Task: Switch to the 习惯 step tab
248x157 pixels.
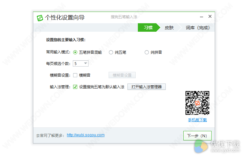Action: pyautogui.click(x=148, y=28)
